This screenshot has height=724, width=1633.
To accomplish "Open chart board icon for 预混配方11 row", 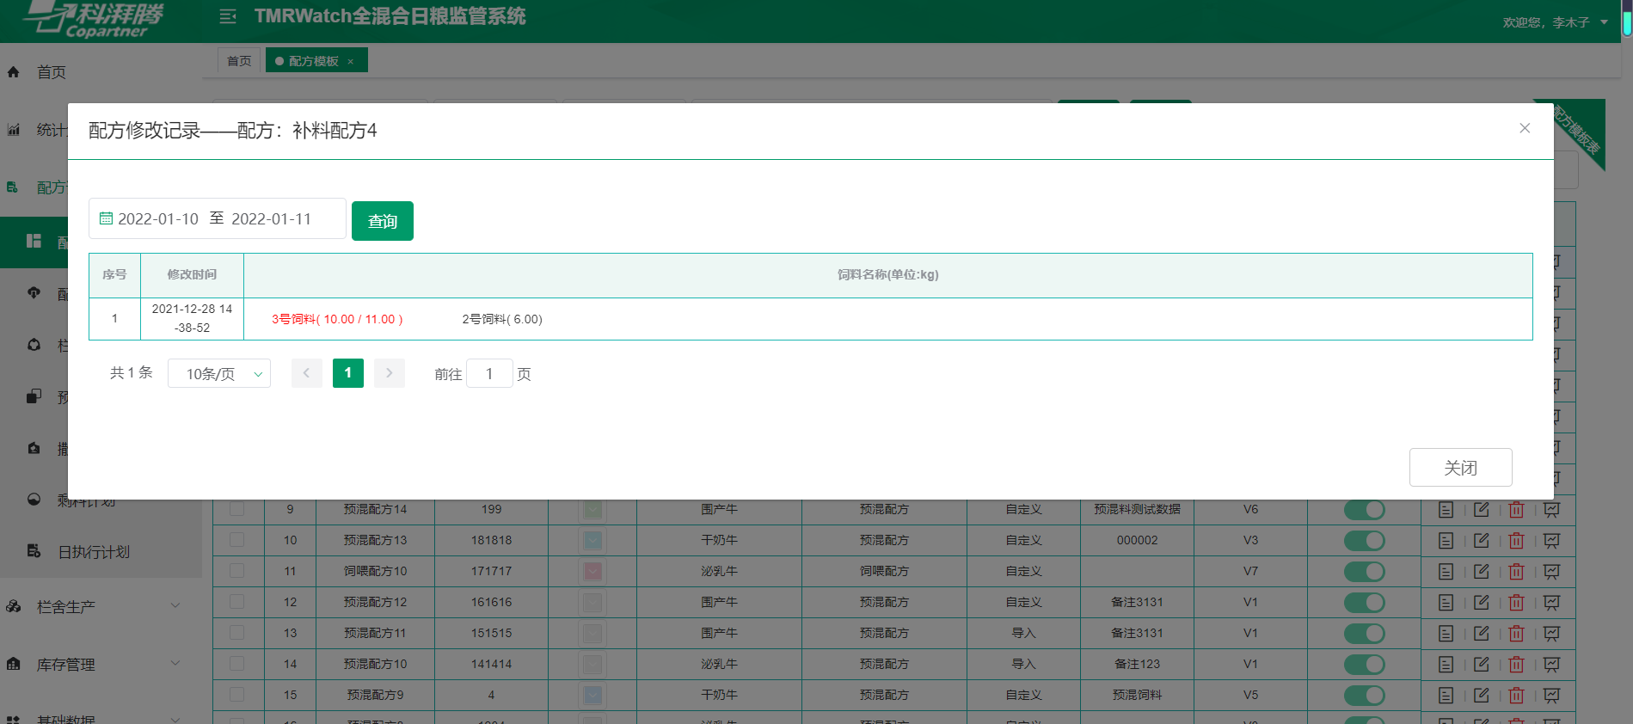I will [1551, 634].
